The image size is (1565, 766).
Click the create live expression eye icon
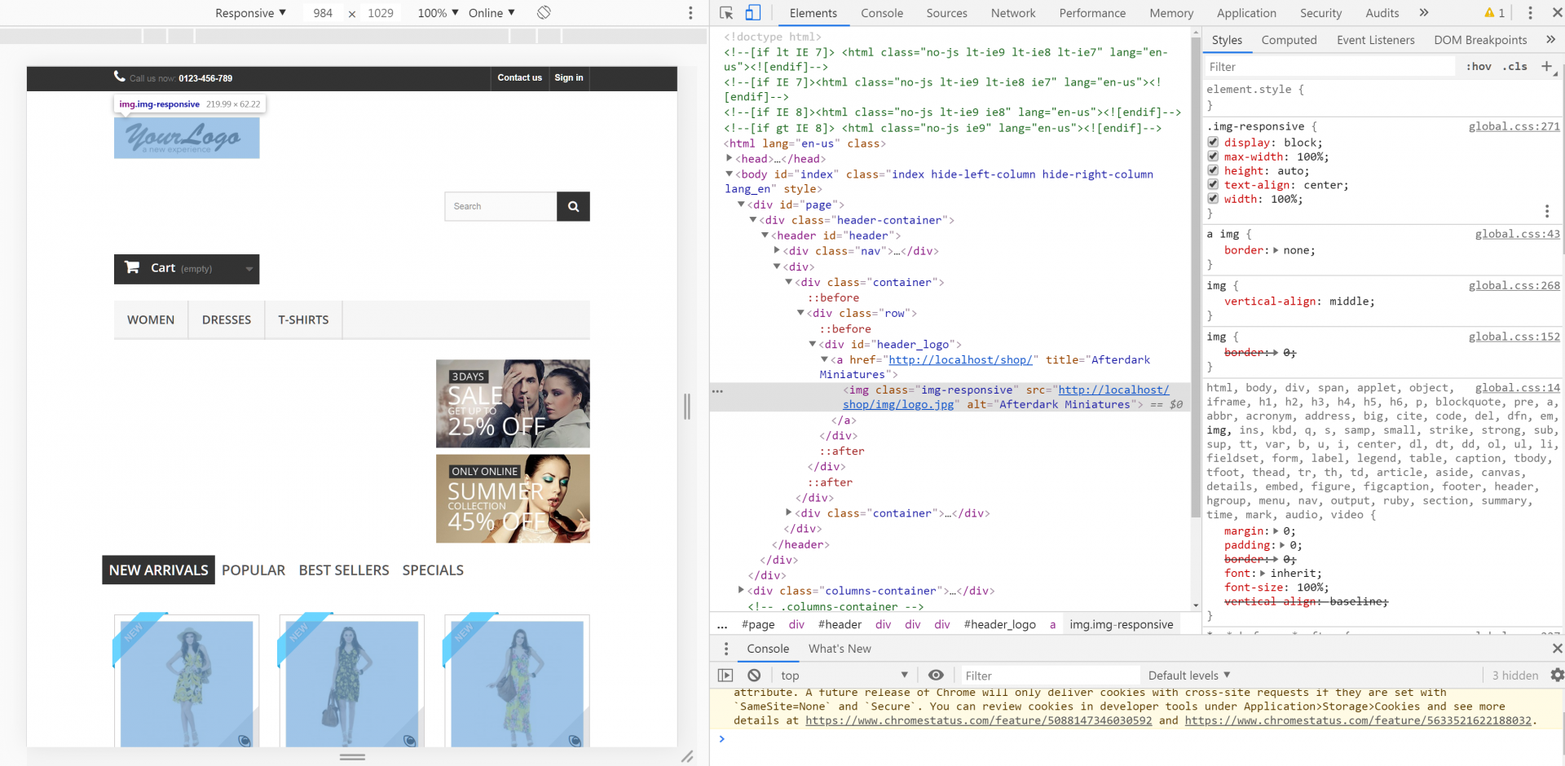[x=936, y=676]
